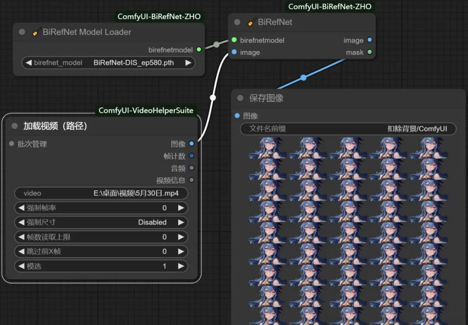The width and height of the screenshot is (468, 325).
Task: Click the ComfyUI-BiRefNet-ZHO badge above BiRefNet node
Action: pyautogui.click(x=330, y=6)
